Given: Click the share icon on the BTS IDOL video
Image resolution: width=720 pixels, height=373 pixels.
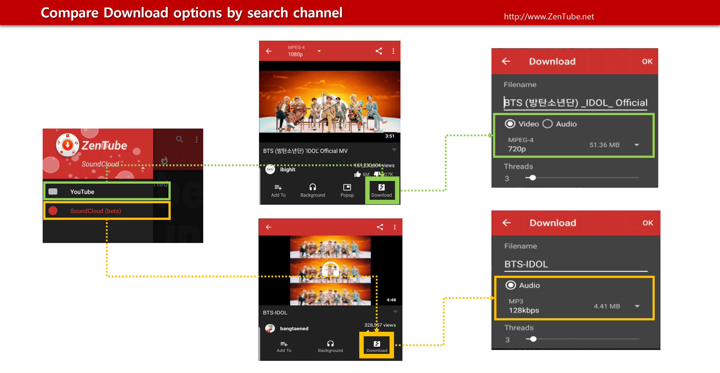Looking at the screenshot, I should pyautogui.click(x=379, y=51).
